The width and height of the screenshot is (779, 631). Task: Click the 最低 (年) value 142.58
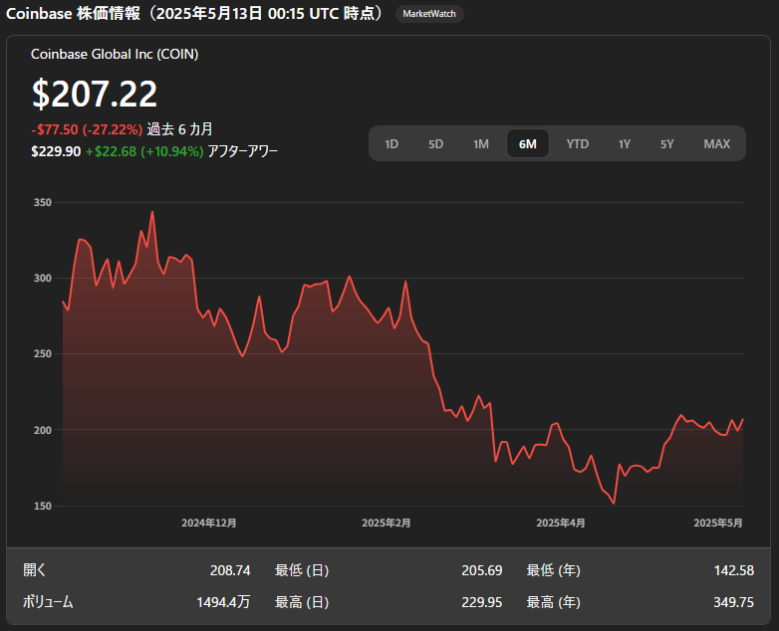(734, 570)
